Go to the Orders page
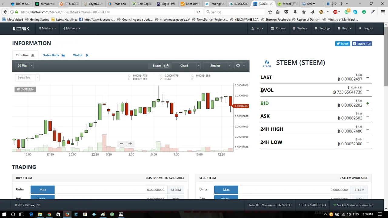 click(x=278, y=28)
